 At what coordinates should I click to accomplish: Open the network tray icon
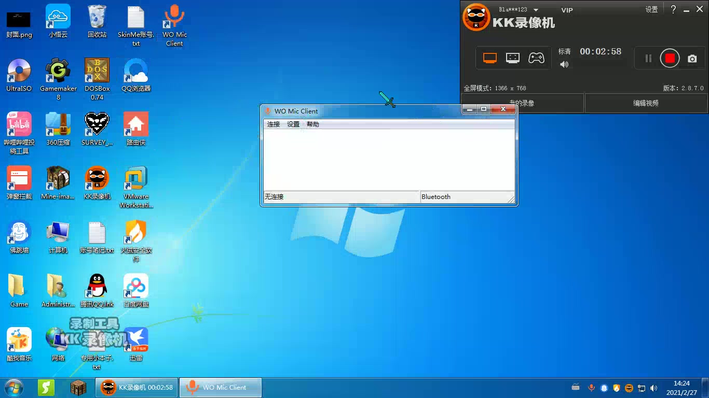pos(642,388)
